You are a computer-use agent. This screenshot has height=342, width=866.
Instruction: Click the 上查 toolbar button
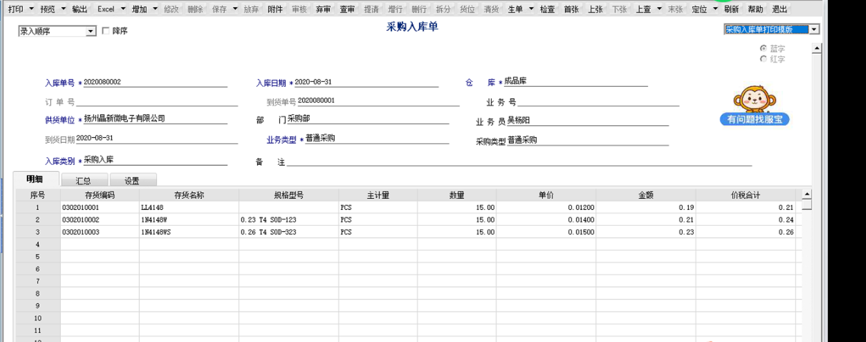pos(644,9)
